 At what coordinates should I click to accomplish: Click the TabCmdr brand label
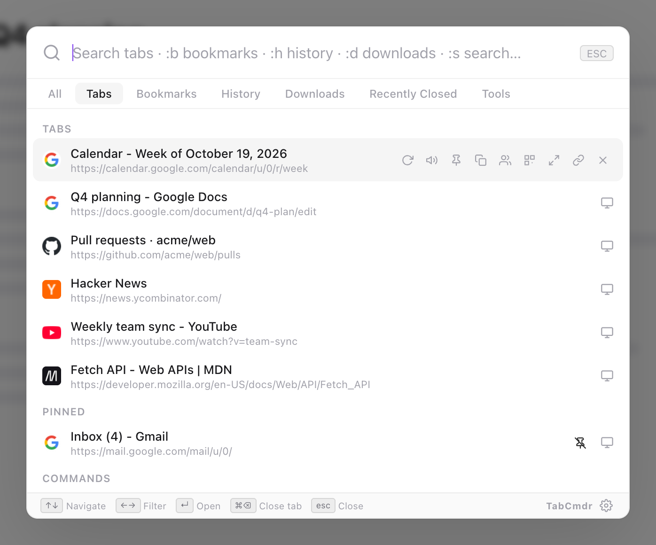click(569, 506)
